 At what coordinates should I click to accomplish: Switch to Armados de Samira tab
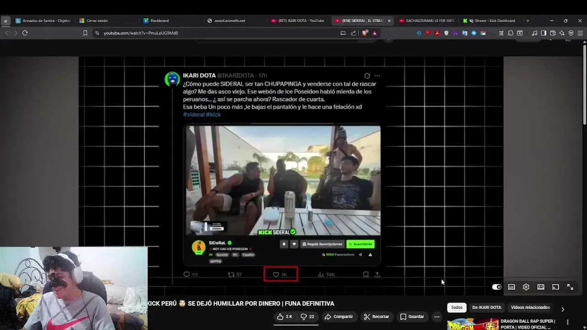click(43, 21)
